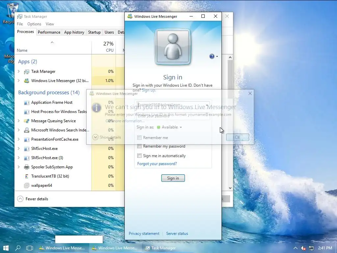The height and width of the screenshot is (253, 337).
Task: Click the clock showing 2:41 PM
Action: tap(325, 248)
